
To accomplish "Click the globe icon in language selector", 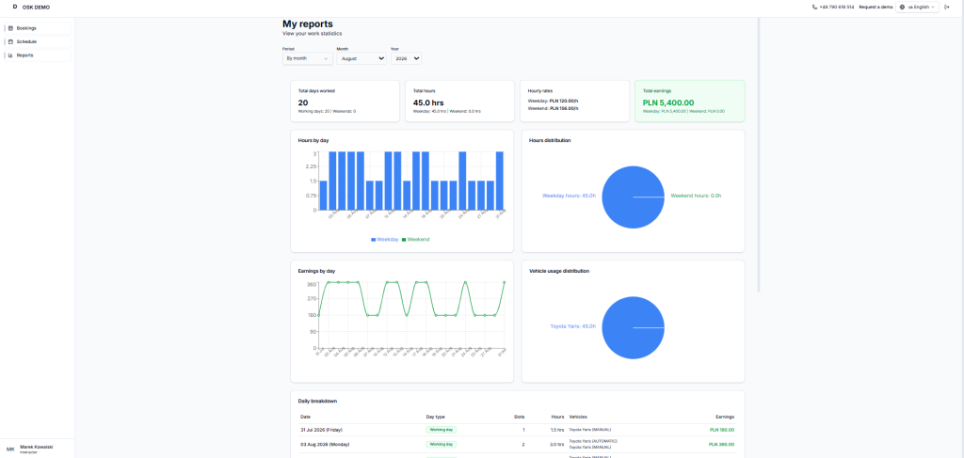I will 903,8.
